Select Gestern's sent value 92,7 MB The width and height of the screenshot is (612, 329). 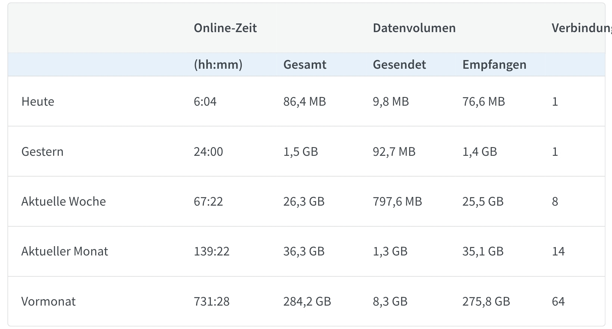coord(394,152)
